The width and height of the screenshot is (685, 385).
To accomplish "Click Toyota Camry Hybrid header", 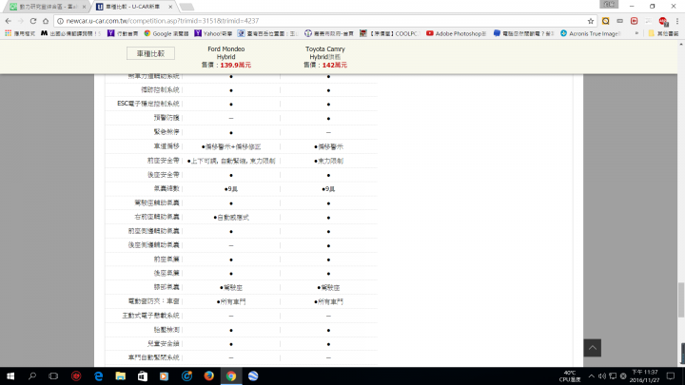I will point(325,53).
